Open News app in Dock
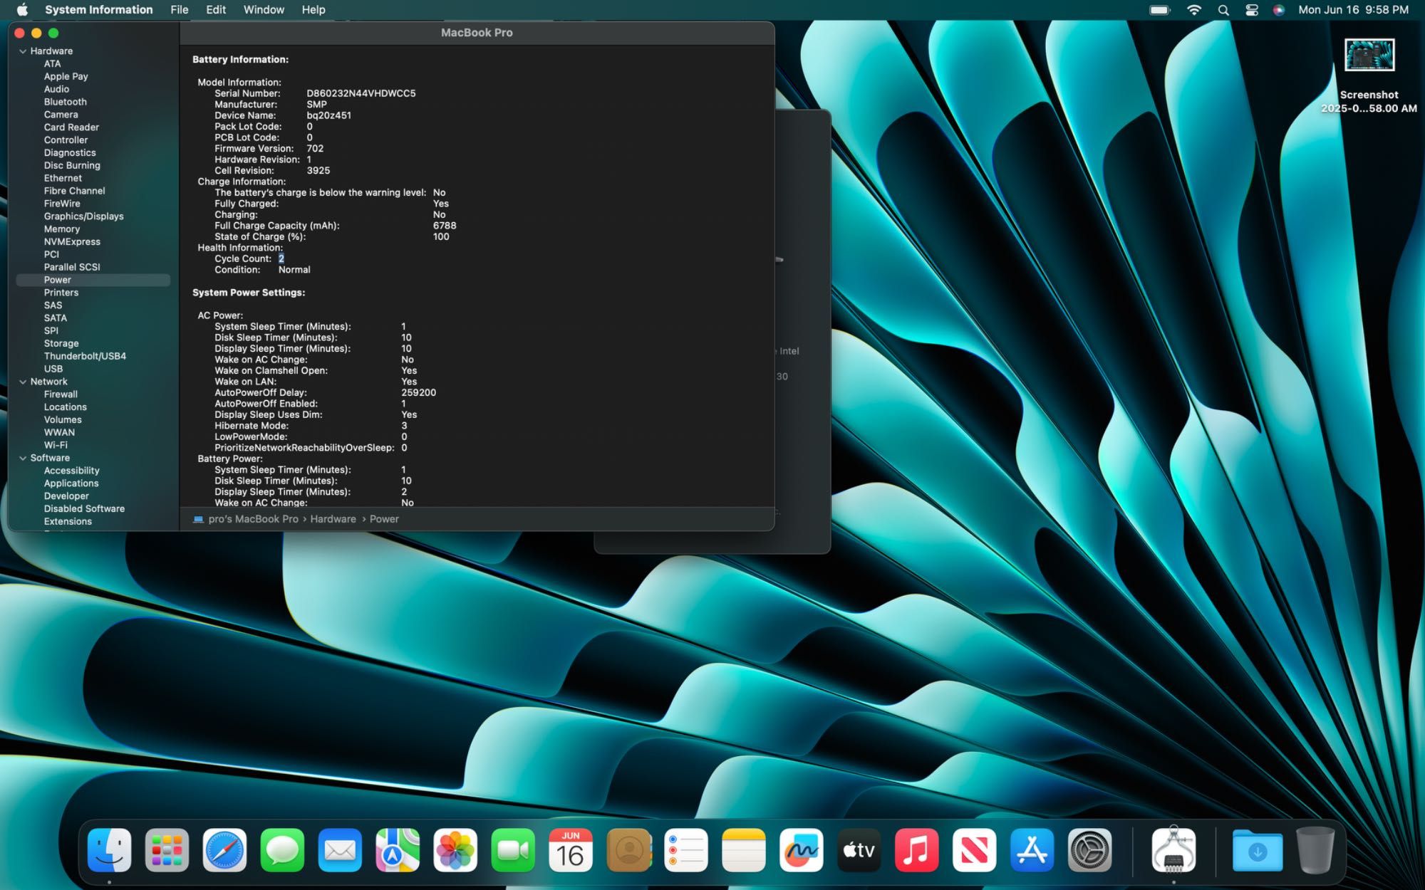Image resolution: width=1425 pixels, height=890 pixels. click(x=975, y=850)
